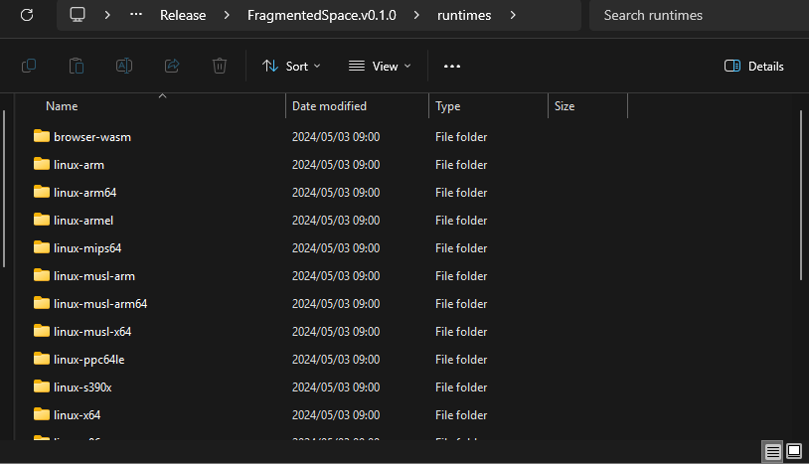809x464 pixels.
Task: Click the Share icon in toolbar
Action: (x=172, y=66)
